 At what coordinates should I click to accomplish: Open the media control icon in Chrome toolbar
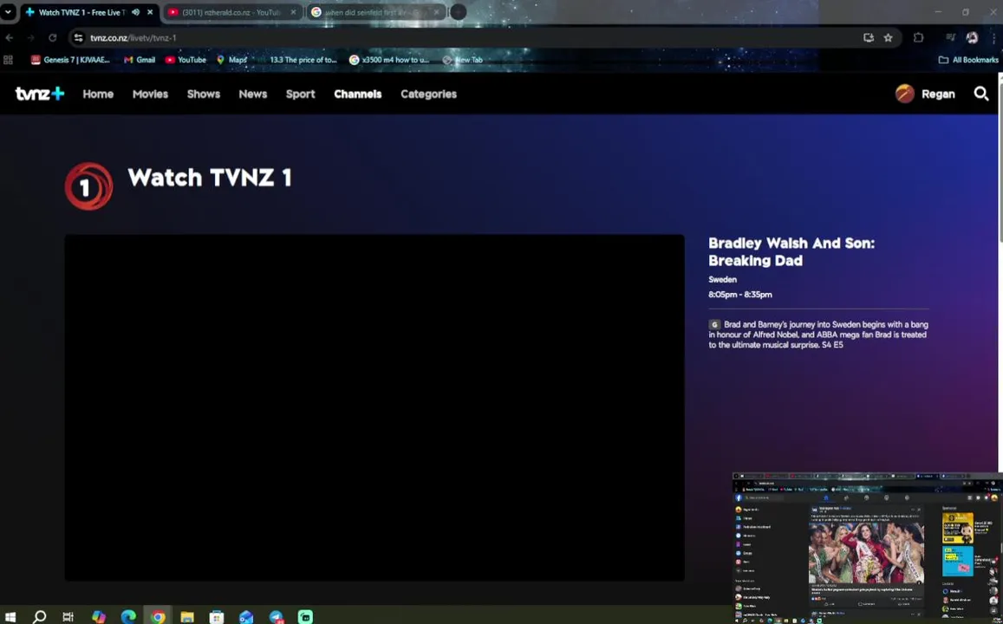(950, 38)
